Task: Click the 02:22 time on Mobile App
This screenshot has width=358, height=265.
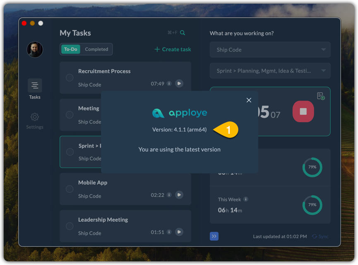Action: click(157, 195)
